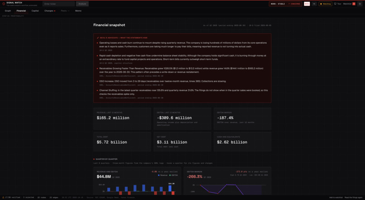Image resolution: width=365 pixels, height=200 pixels.
Task: Click the $44.8M quarterly revenue value
Action: pos(104,177)
